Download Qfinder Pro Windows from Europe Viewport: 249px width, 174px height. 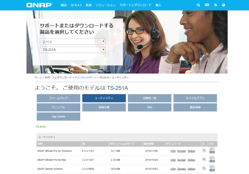(x=182, y=151)
